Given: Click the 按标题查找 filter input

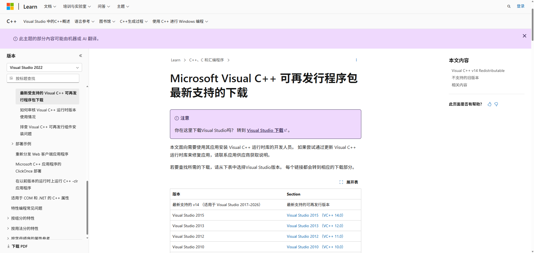Looking at the screenshot, I should point(43,78).
